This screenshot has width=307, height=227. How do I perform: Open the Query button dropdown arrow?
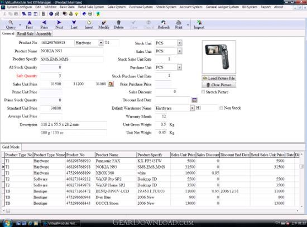[x=20, y=25]
